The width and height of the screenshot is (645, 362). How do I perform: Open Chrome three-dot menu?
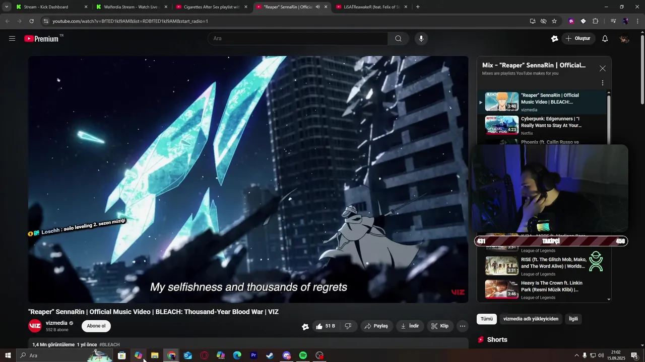(x=637, y=21)
